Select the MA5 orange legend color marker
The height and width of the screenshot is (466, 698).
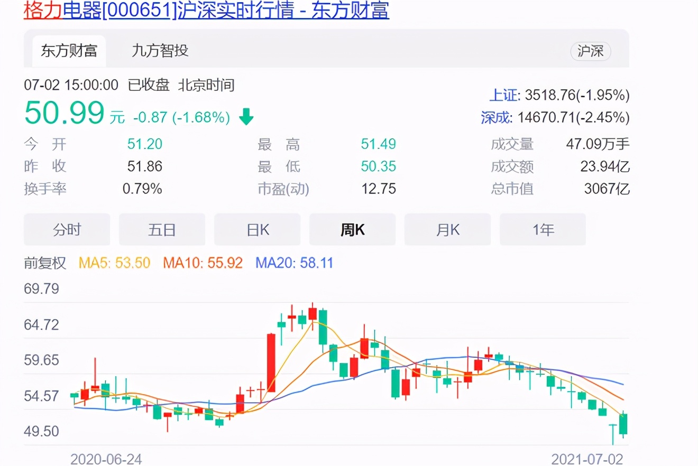(93, 263)
